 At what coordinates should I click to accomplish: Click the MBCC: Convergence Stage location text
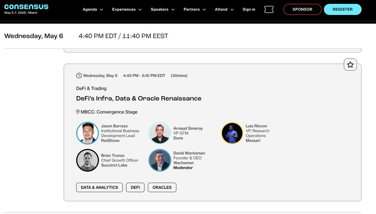tap(109, 112)
